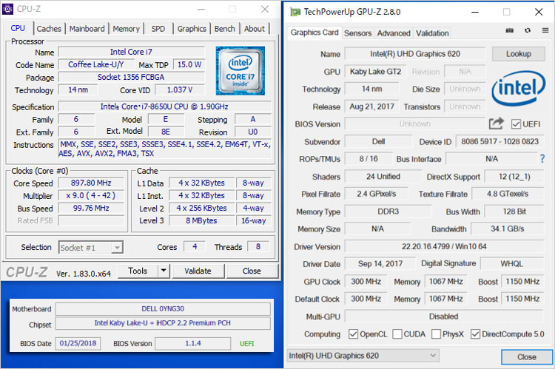This screenshot has width=555, height=369.
Task: Click the GPU-Z title bar app icon
Action: click(295, 12)
